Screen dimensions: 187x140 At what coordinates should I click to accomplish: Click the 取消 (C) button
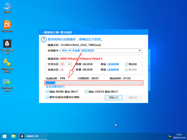[114, 97]
